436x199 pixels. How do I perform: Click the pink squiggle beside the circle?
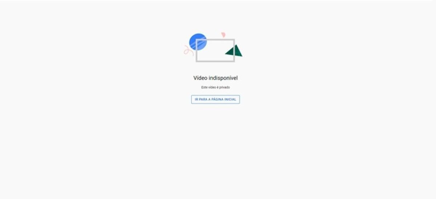point(187,50)
